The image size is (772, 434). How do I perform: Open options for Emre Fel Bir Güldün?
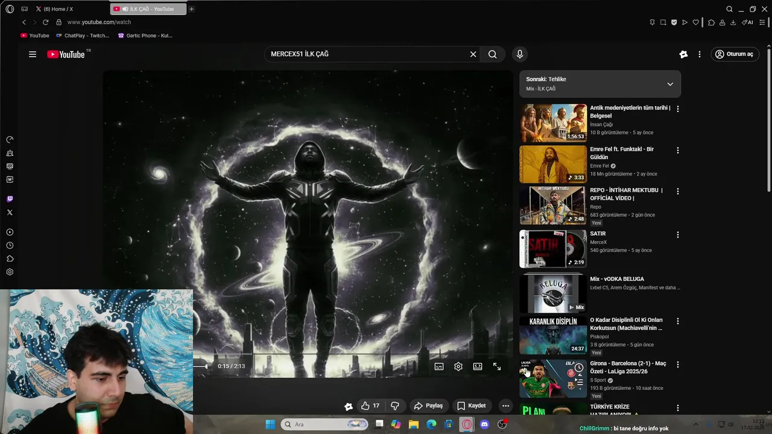[x=678, y=150]
